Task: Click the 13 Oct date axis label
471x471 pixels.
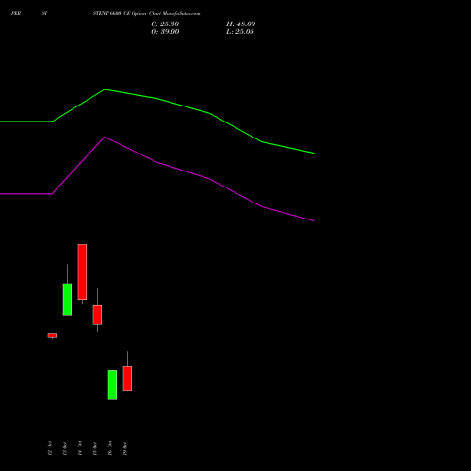Action: point(65,448)
